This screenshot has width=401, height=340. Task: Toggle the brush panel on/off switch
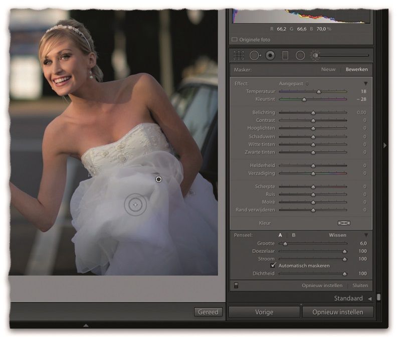[236, 285]
